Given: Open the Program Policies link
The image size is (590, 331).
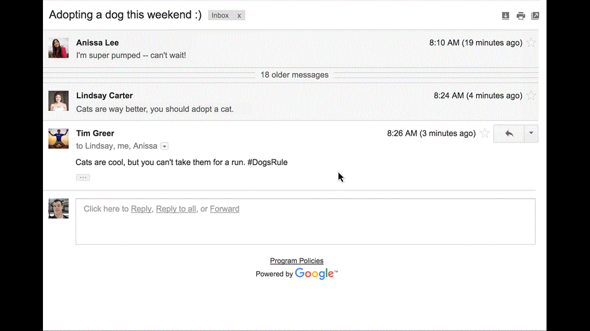Looking at the screenshot, I should (x=297, y=261).
